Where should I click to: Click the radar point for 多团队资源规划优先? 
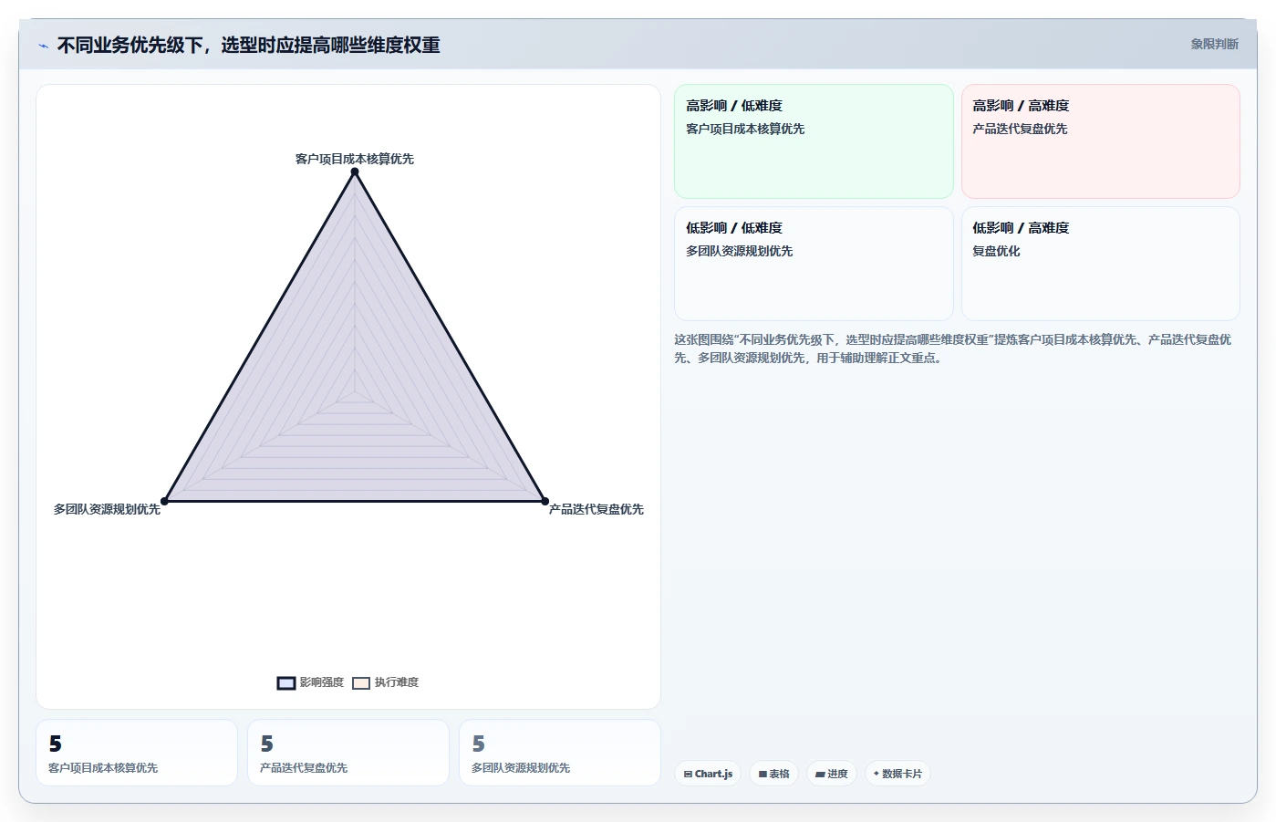pyautogui.click(x=164, y=501)
